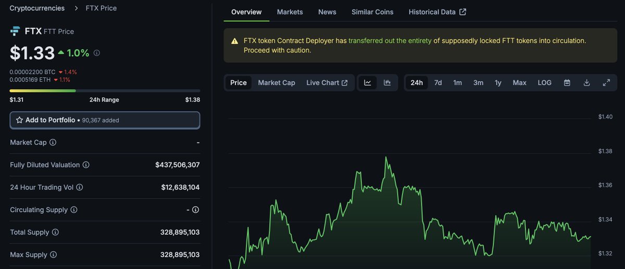
Task: Click the $1.36 chart axis label
Action: (x=605, y=185)
